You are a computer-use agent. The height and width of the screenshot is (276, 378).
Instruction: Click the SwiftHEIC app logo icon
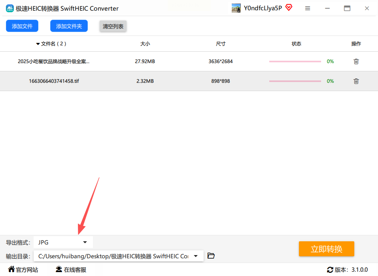9,8
